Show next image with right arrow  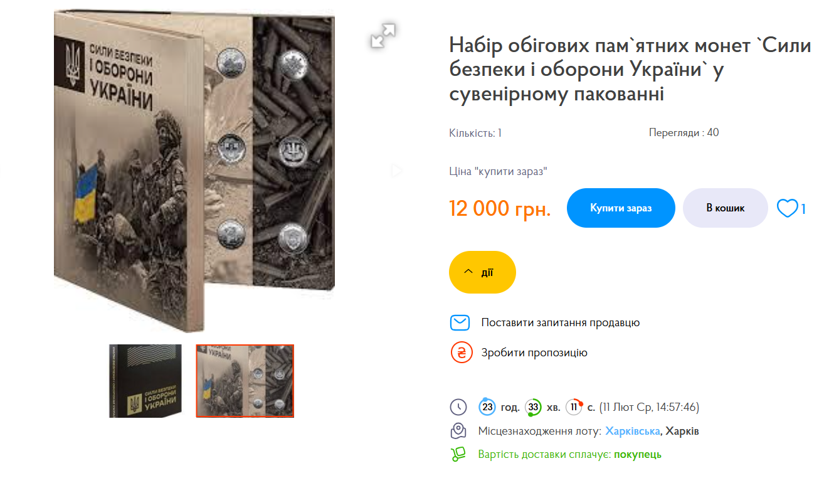396,170
